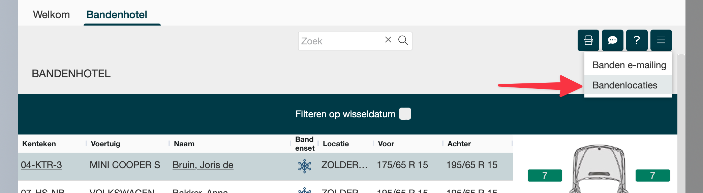Clear the search field with X icon
The image size is (703, 193).
388,40
